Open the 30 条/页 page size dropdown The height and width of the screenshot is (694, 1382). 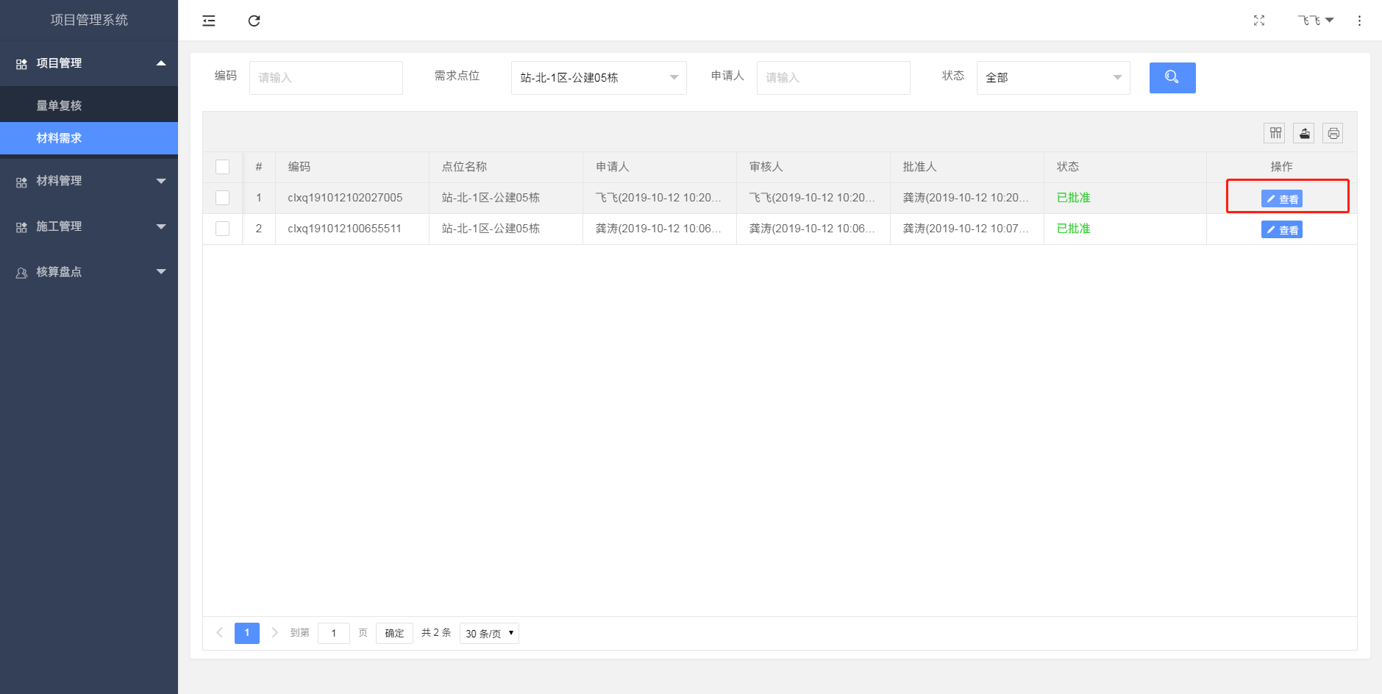pyautogui.click(x=489, y=633)
